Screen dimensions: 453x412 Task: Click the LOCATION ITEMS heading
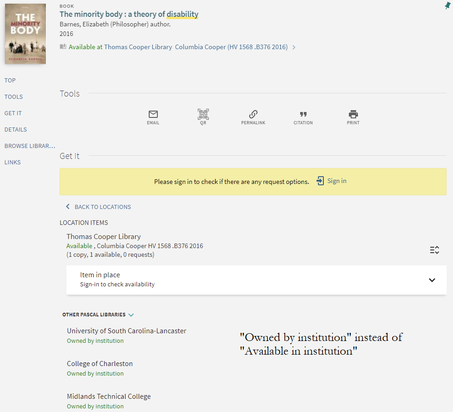point(84,223)
